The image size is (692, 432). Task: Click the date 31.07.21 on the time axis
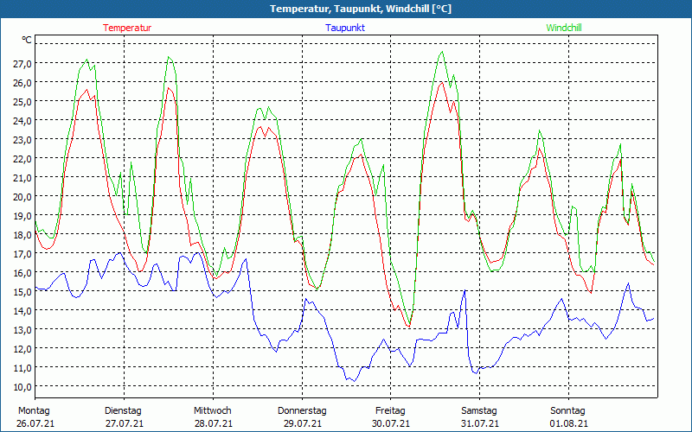(479, 423)
